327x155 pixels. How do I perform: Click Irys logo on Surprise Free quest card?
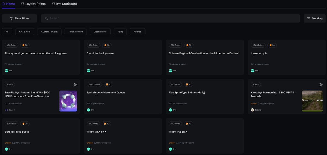7,149
